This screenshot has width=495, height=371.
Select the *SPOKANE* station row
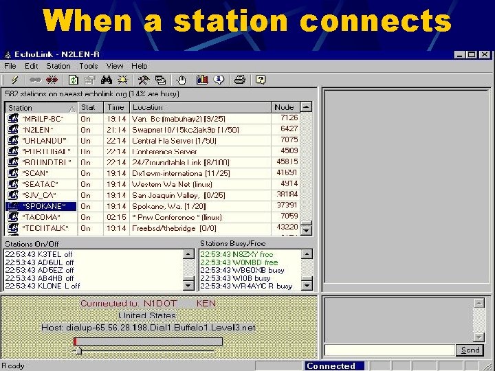coord(153,206)
